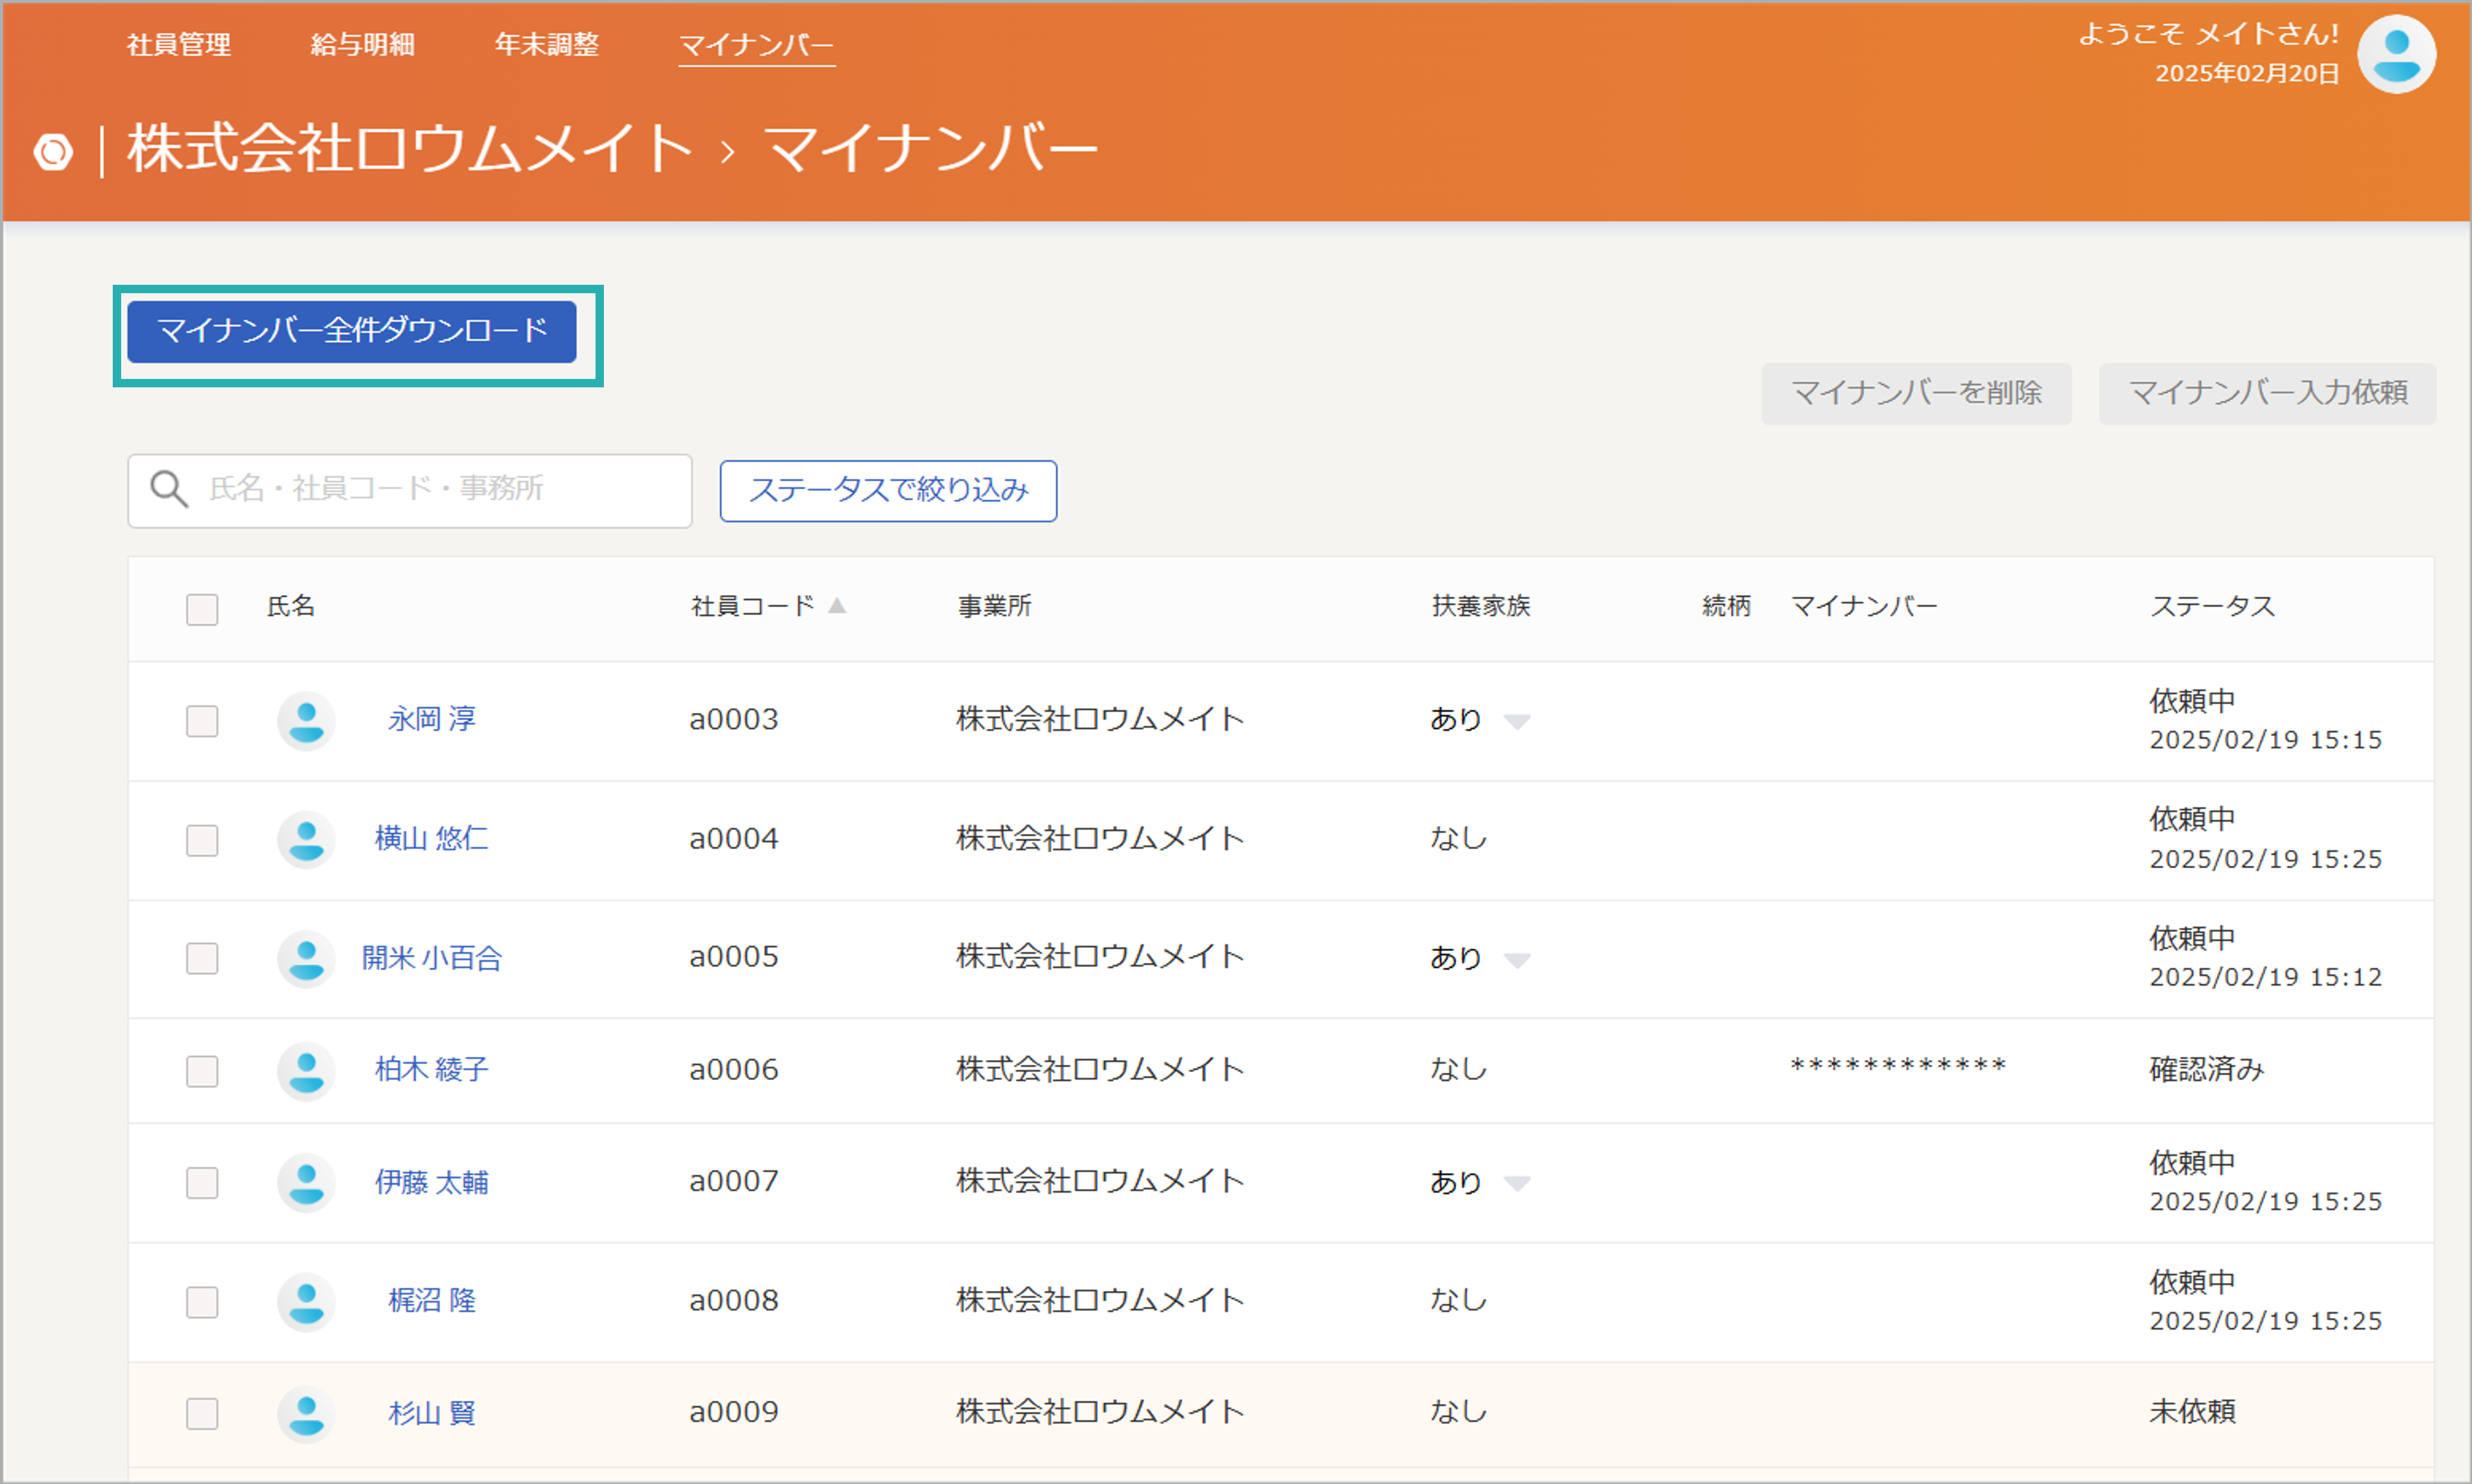
Task: Click the search magnifier icon
Action: point(168,489)
